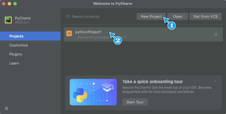The image size is (226, 114).
Task: Select the Projects sidebar tab
Action: pos(30,36)
